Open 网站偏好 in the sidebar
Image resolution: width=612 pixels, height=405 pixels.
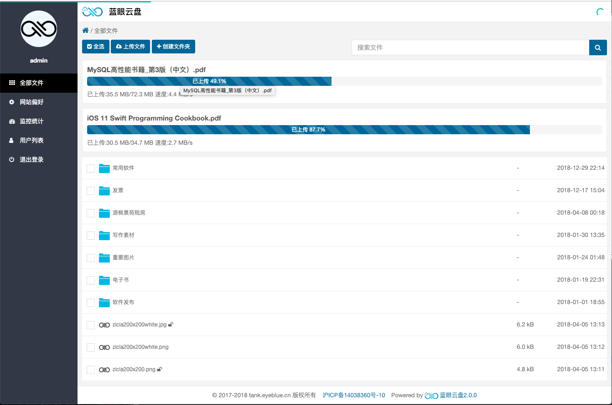[x=31, y=102]
